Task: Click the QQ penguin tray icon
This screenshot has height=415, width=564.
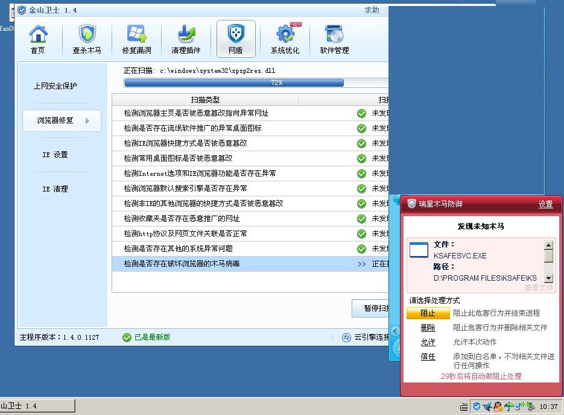Action: (x=498, y=407)
